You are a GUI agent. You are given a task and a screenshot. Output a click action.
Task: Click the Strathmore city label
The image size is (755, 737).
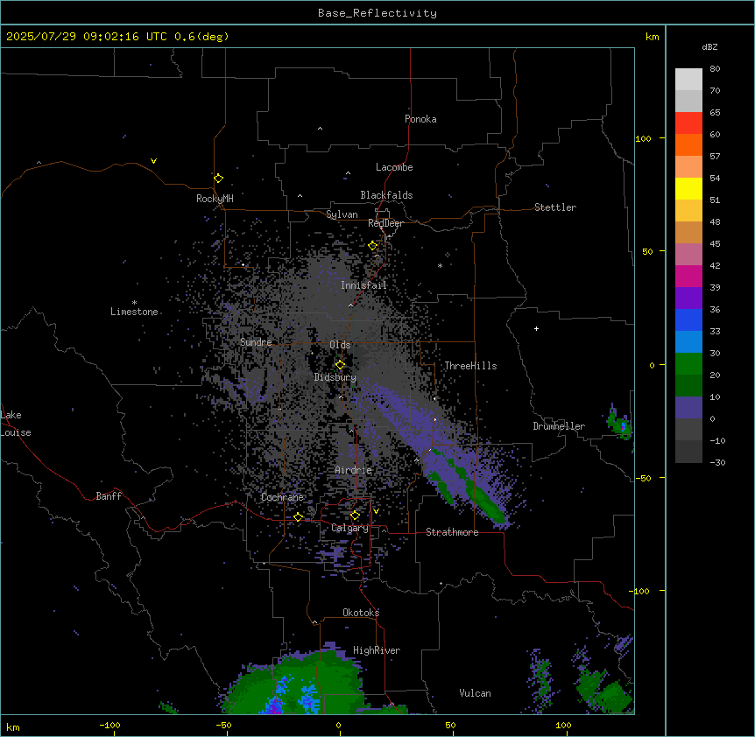[x=452, y=532]
